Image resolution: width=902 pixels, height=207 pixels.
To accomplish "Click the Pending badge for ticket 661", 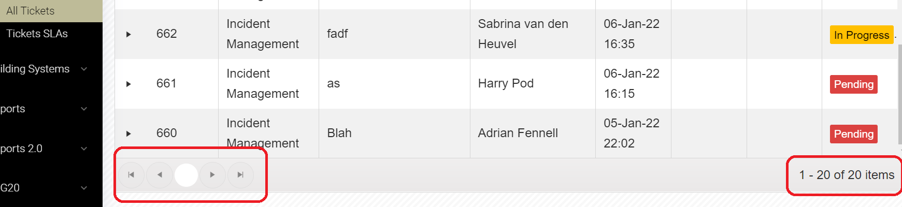I will (x=853, y=84).
